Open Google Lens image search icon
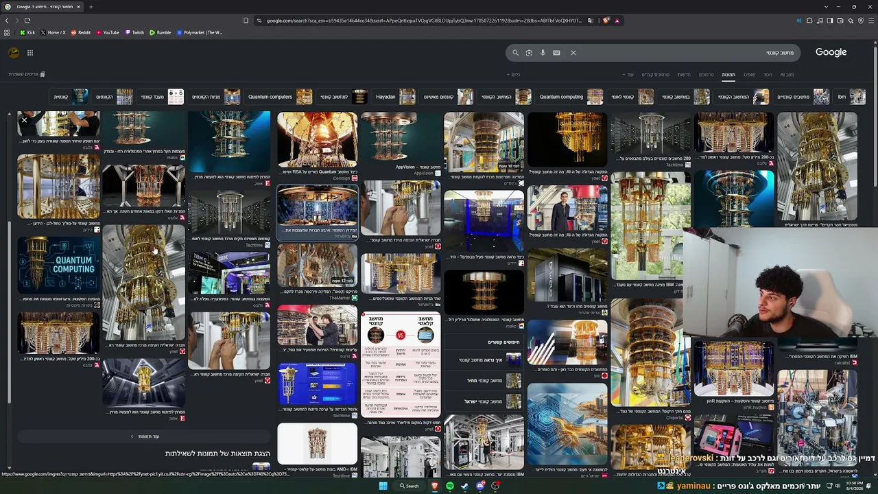 click(x=529, y=53)
